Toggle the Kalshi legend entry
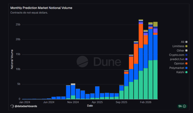Viewport: 193px width, 113px height. [x=182, y=72]
